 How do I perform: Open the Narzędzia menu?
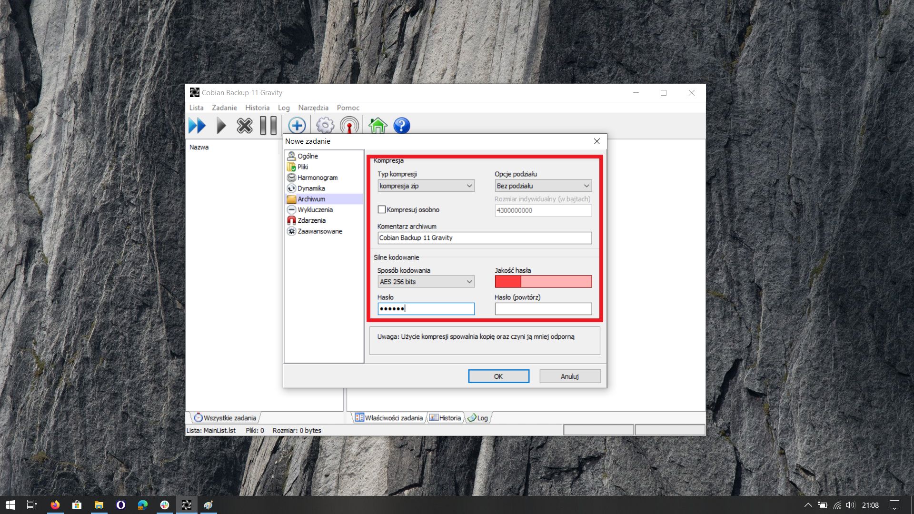coord(313,108)
